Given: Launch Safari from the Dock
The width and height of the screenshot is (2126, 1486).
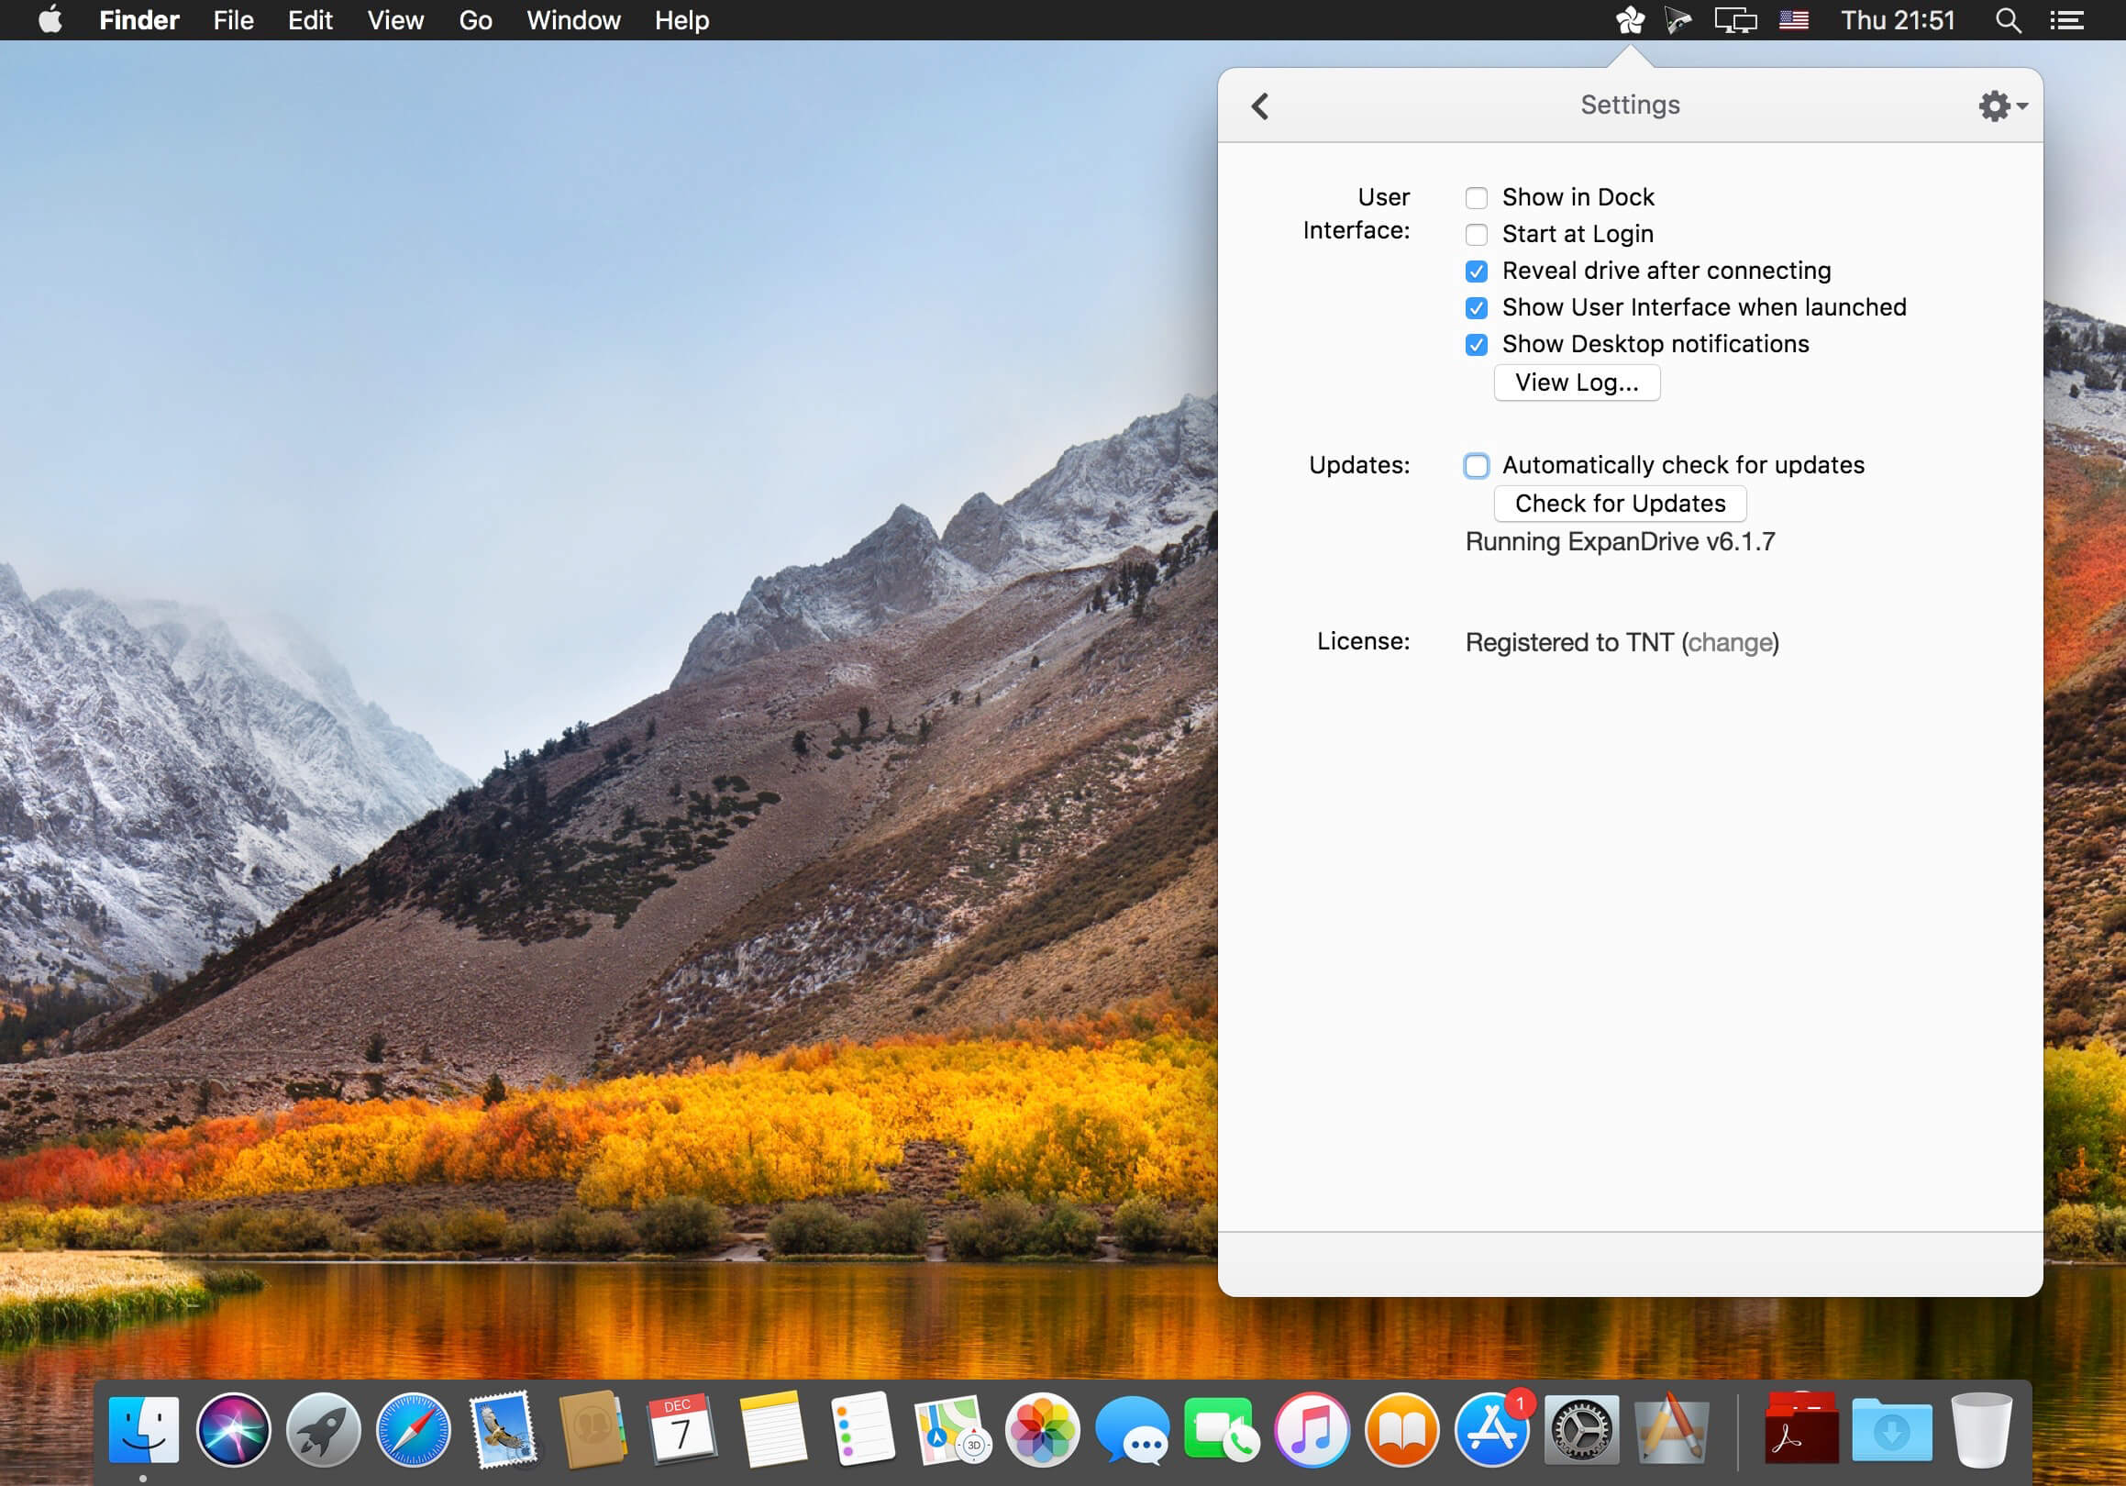Looking at the screenshot, I should [x=413, y=1430].
